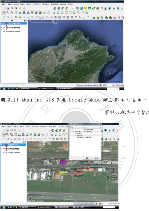
Task: Open 說明(H) menu in coastline QGIS window
Action: tap(70, 4)
